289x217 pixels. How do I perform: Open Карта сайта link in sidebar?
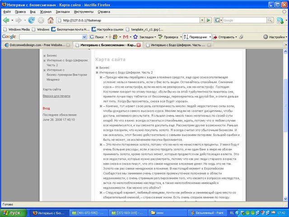pyautogui.click(x=52, y=90)
